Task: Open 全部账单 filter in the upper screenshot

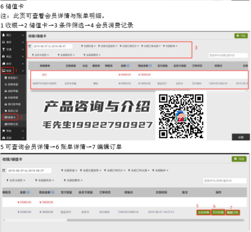Action: pos(170,46)
